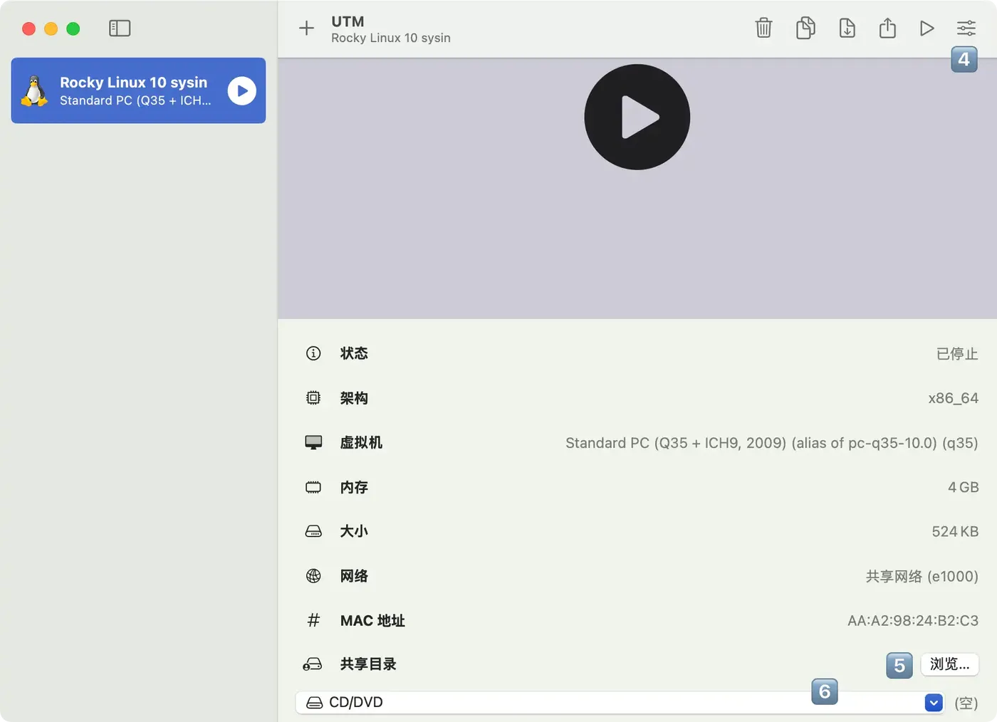
Task: Click the network globe icon beside 网络
Action: tap(313, 576)
